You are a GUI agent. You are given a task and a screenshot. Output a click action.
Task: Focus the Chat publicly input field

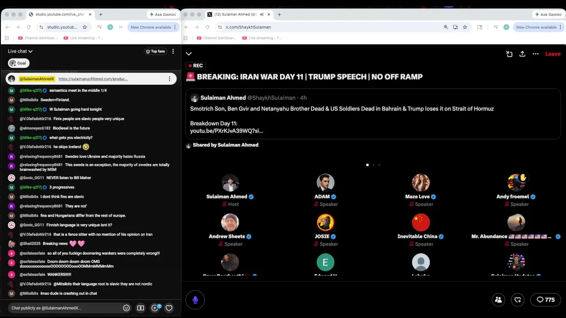(x=65, y=308)
